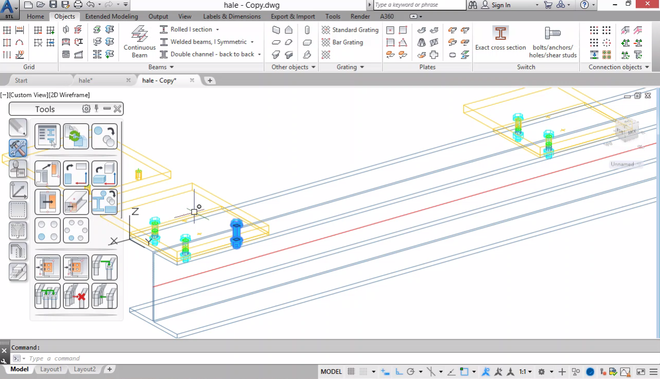Expand the Connection objects panel
Viewport: 660px width, 379px height.
click(619, 67)
